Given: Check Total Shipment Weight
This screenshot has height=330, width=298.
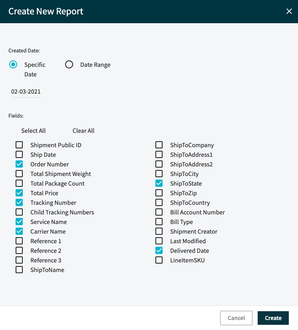Looking at the screenshot, I should tap(19, 174).
